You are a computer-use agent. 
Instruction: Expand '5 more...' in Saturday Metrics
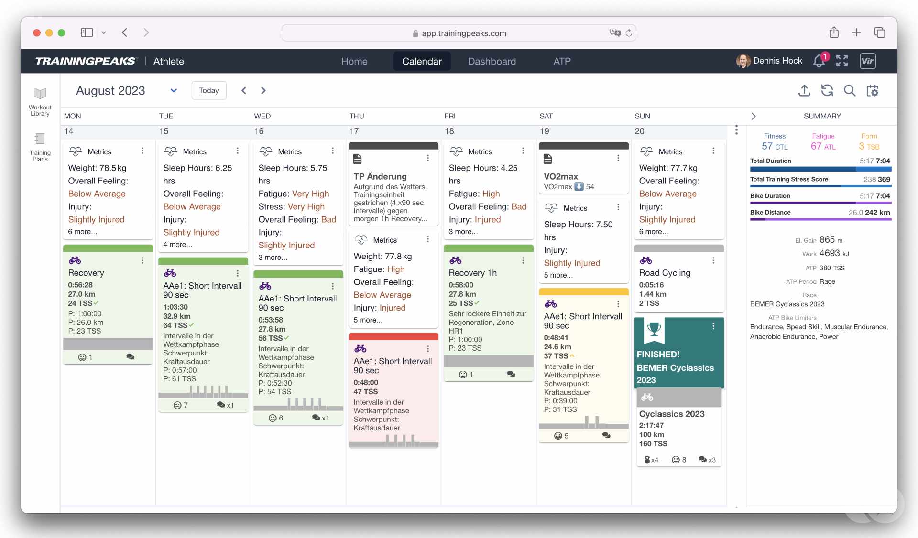point(558,275)
